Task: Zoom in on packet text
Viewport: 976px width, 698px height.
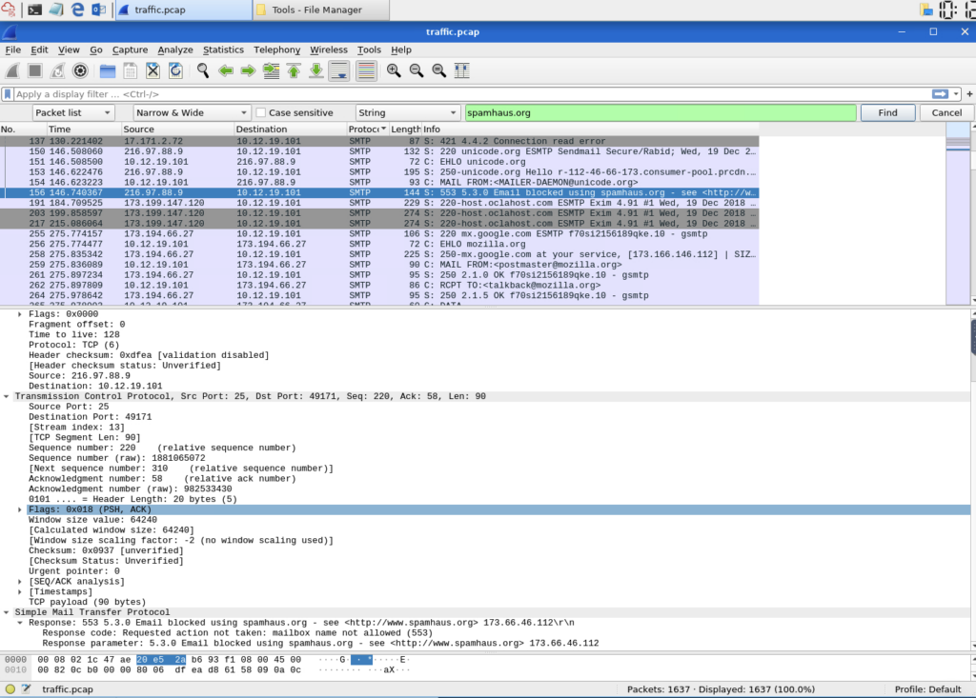Action: tap(394, 70)
